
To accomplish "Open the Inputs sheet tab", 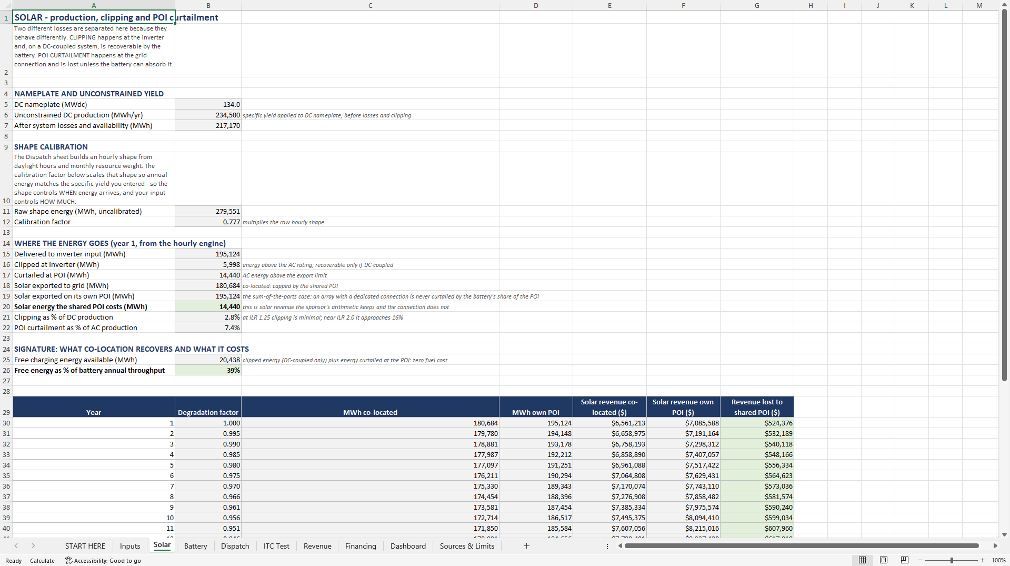I will [130, 546].
